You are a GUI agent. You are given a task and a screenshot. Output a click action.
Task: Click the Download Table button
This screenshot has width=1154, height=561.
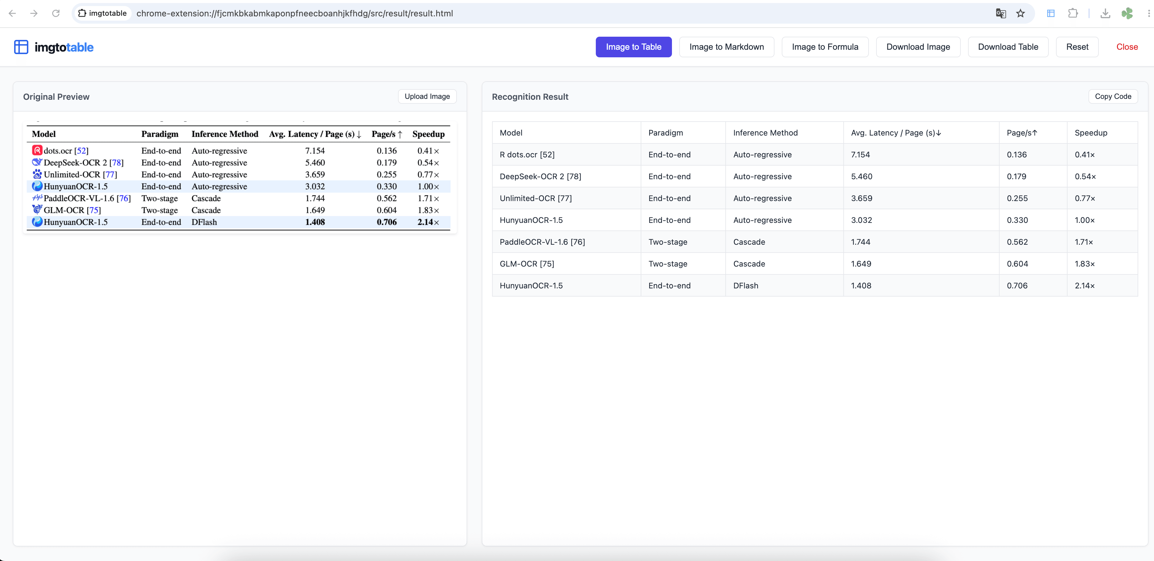pos(1008,47)
